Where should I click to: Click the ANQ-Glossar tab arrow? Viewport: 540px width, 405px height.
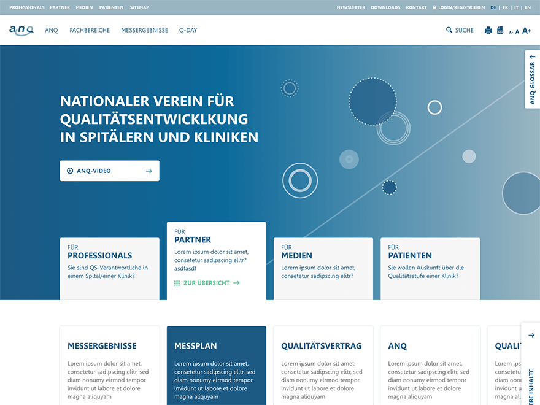click(533, 57)
